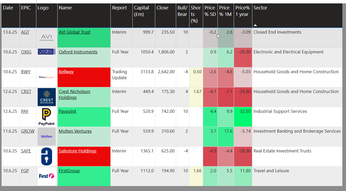Screen dimensions: 346x191
Task: Sort by the Sector column header
Action: tap(297, 15)
